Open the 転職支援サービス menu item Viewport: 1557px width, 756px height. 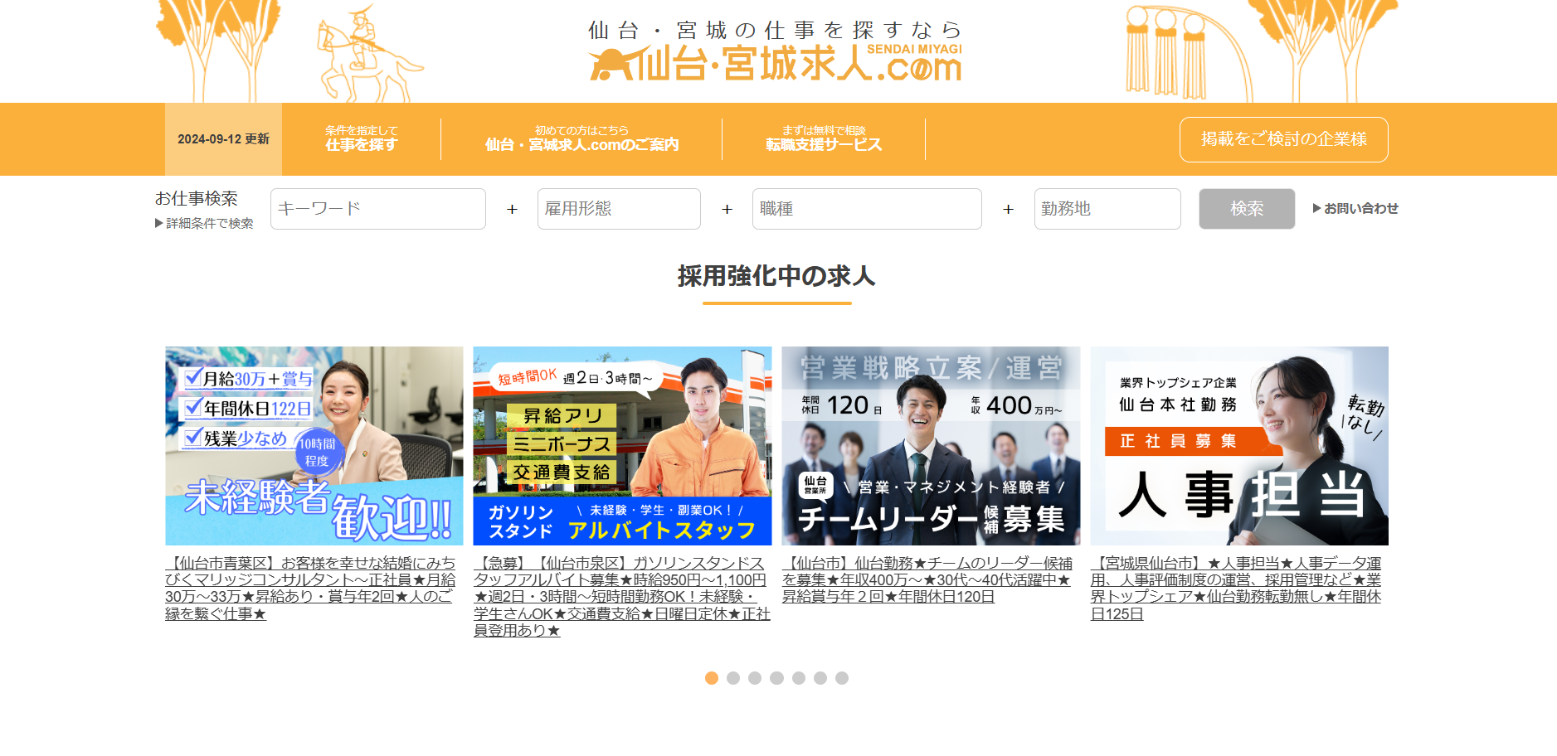coord(823,139)
